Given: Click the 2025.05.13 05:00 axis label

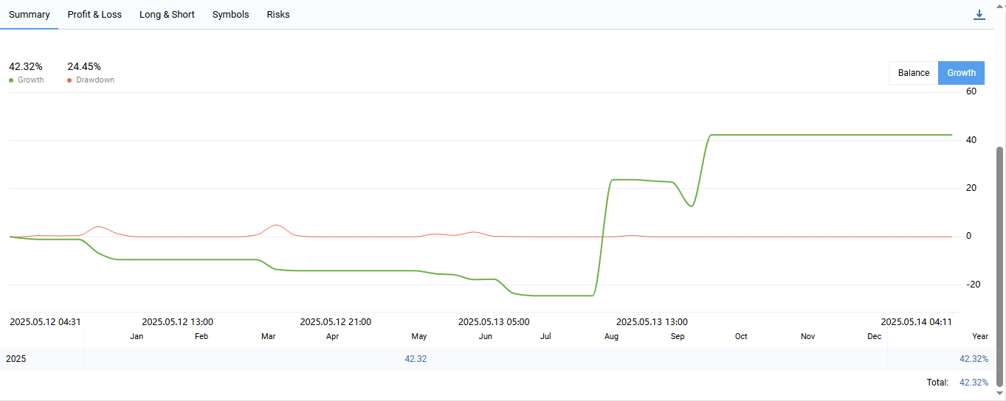Looking at the screenshot, I should tap(494, 322).
